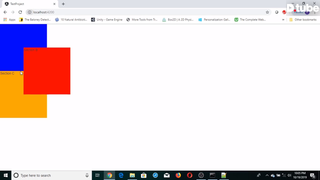This screenshot has width=320, height=180.
Task: Open a new browser tab
Action: coord(63,4)
